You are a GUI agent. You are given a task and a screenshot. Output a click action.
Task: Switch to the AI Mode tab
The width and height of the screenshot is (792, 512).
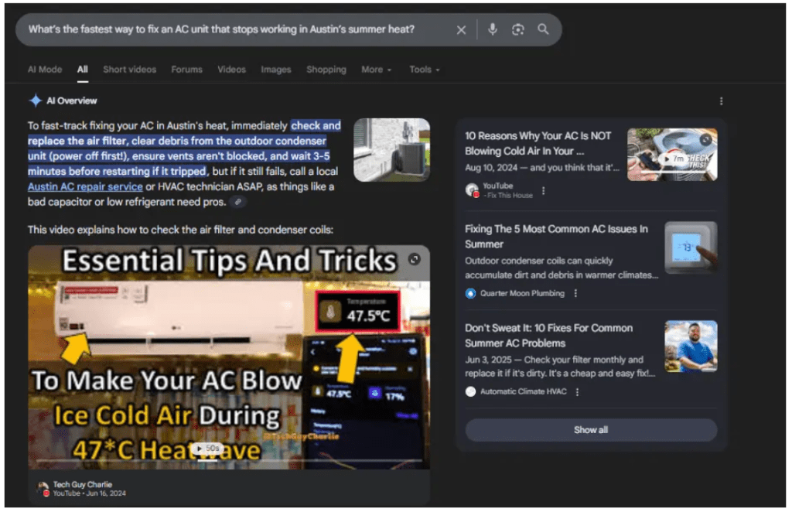coord(45,70)
